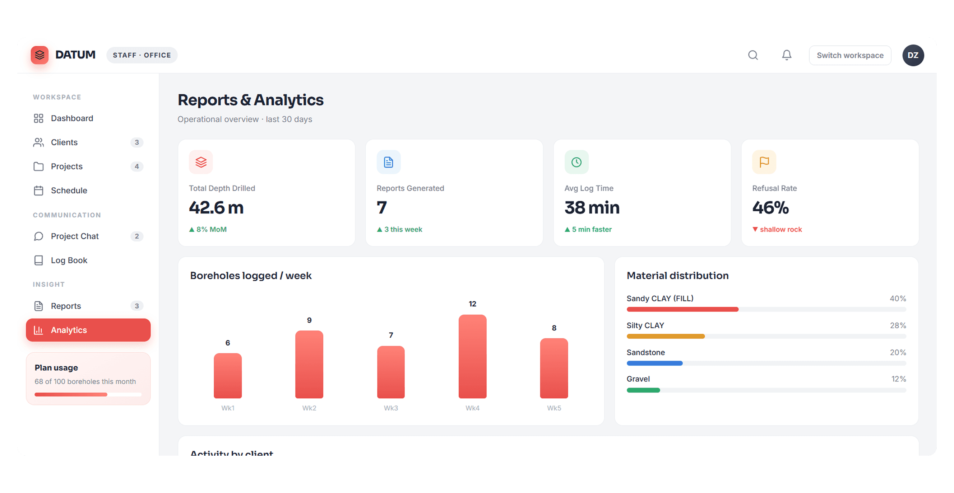Click the Plan usage progress bar
Image resolution: width=954 pixels, height=493 pixels.
[88, 395]
